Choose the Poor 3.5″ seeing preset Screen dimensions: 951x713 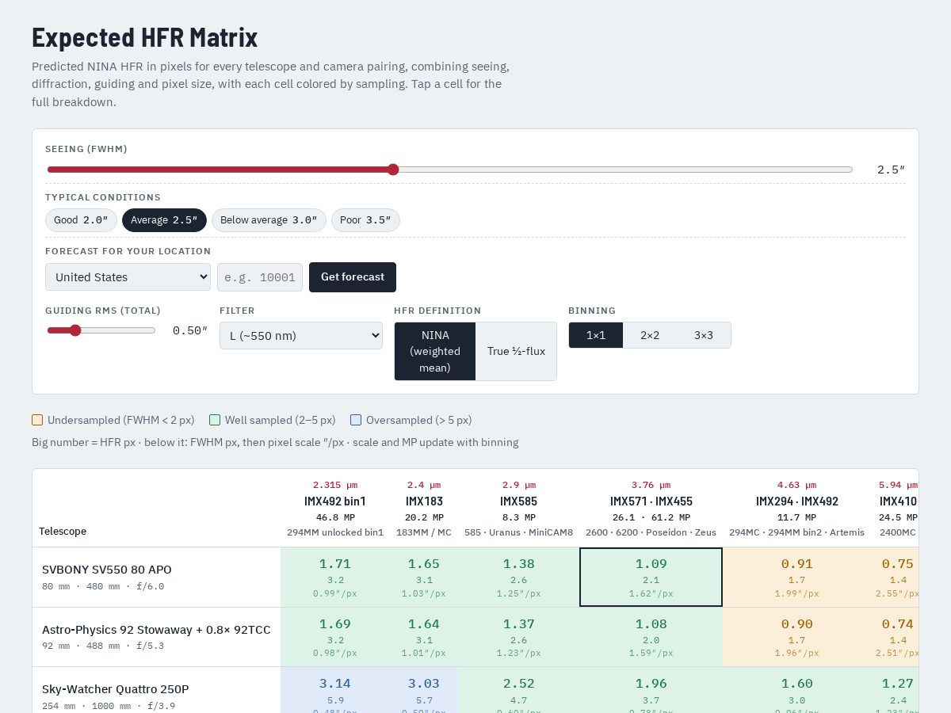[x=365, y=220]
